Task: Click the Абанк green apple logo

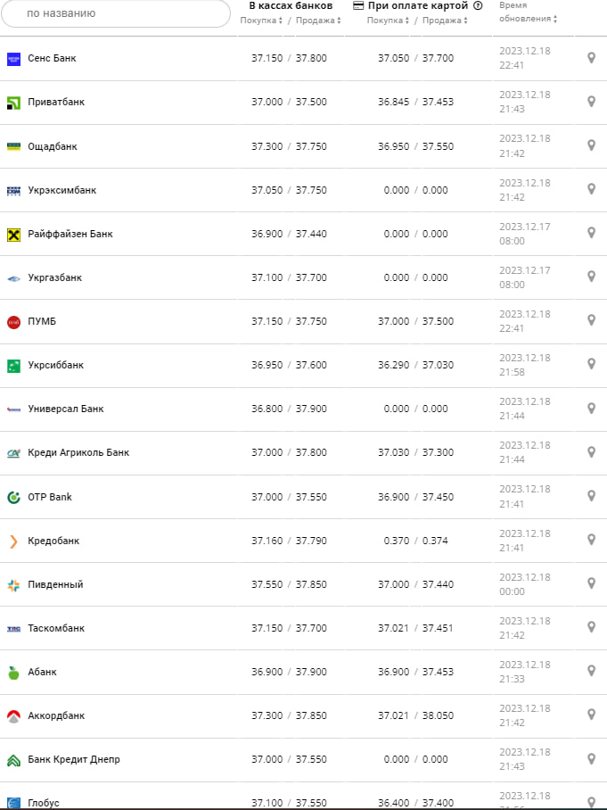Action: click(x=13, y=672)
